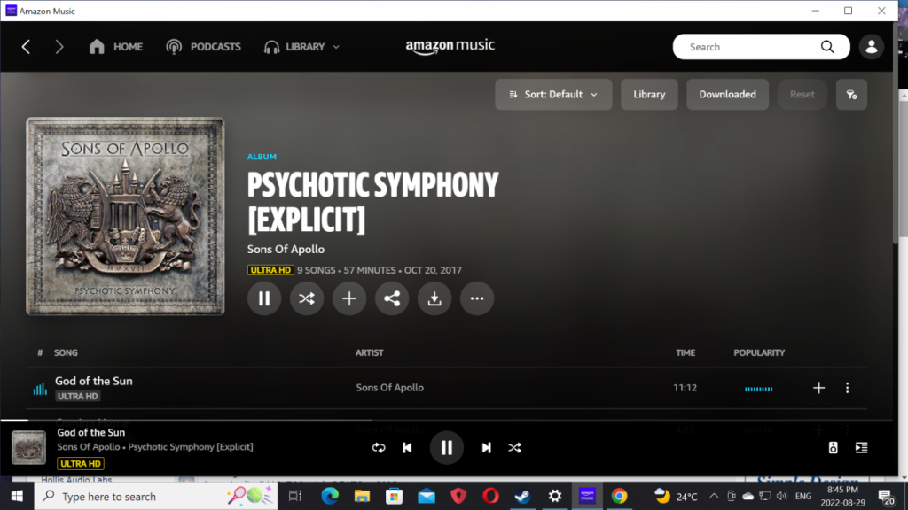Click the playback progress bar

(x=447, y=421)
